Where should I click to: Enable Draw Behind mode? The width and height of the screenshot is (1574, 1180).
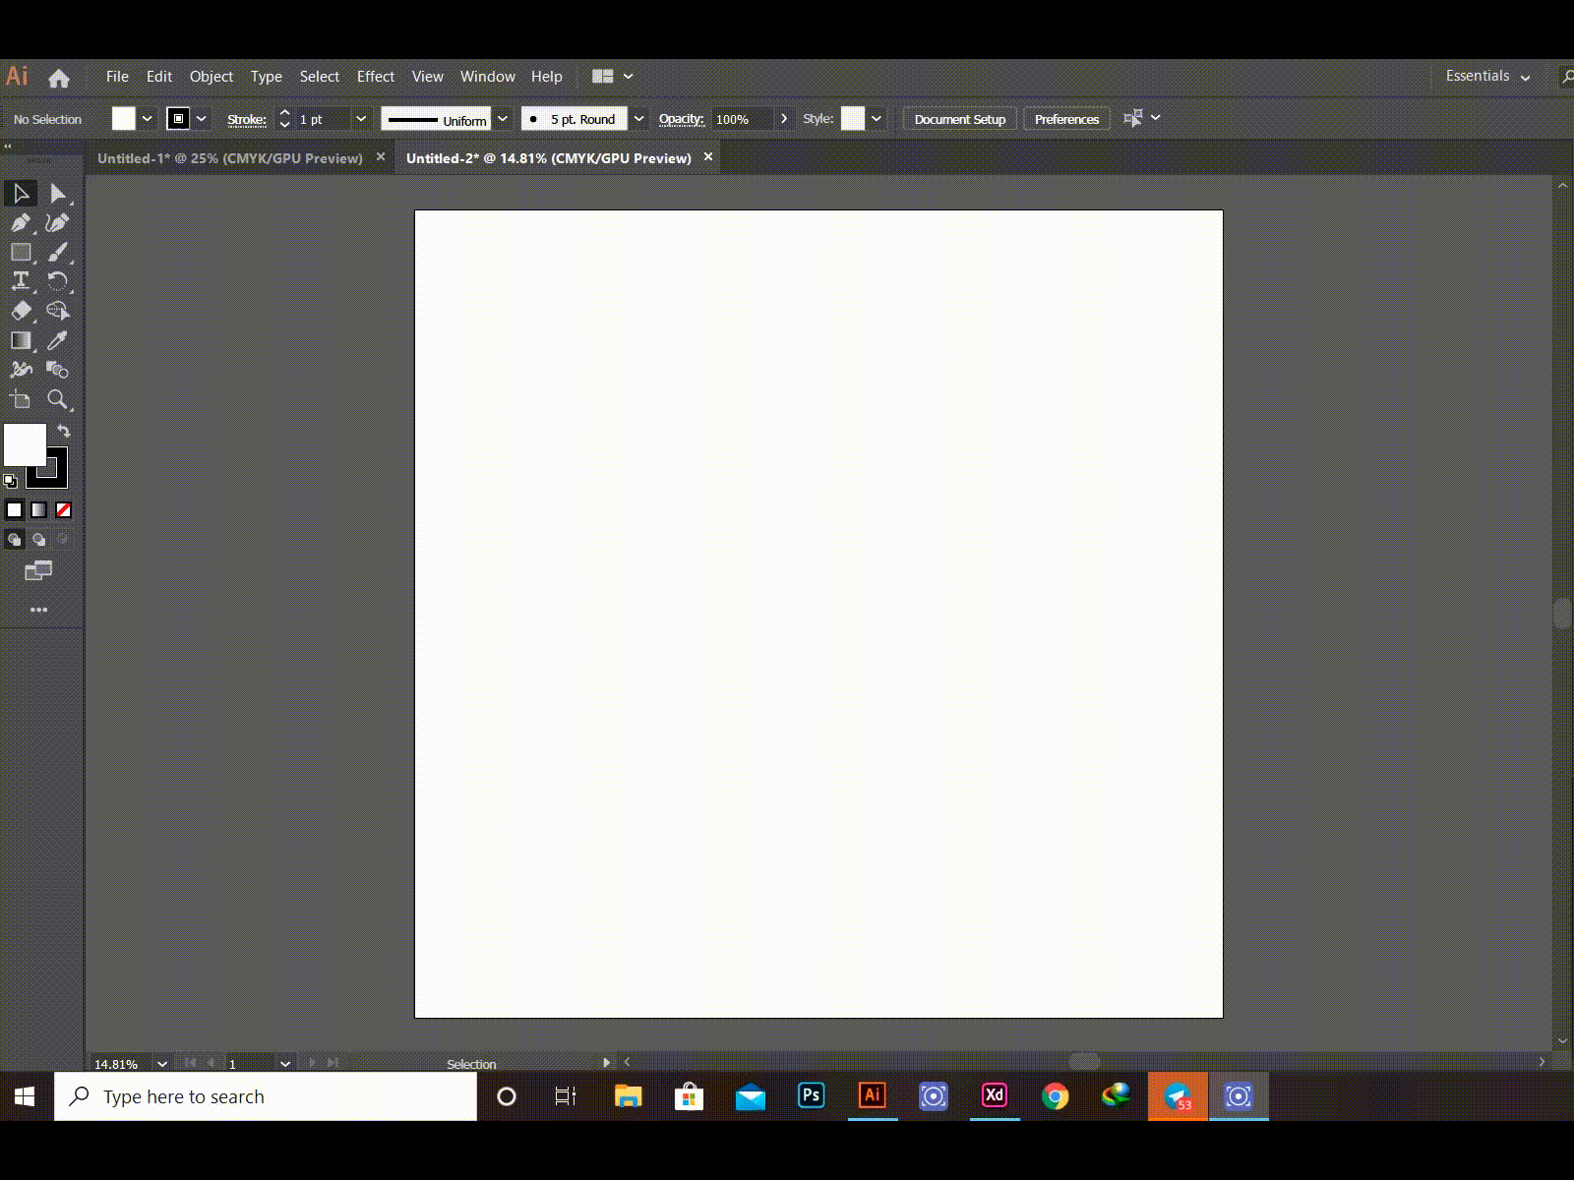(39, 540)
